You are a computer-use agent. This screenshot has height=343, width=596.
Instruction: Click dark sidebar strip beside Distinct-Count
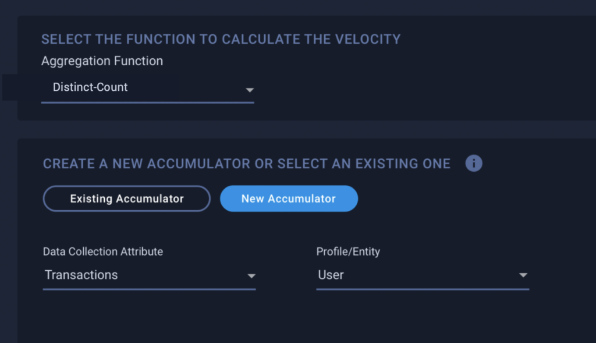(10, 87)
